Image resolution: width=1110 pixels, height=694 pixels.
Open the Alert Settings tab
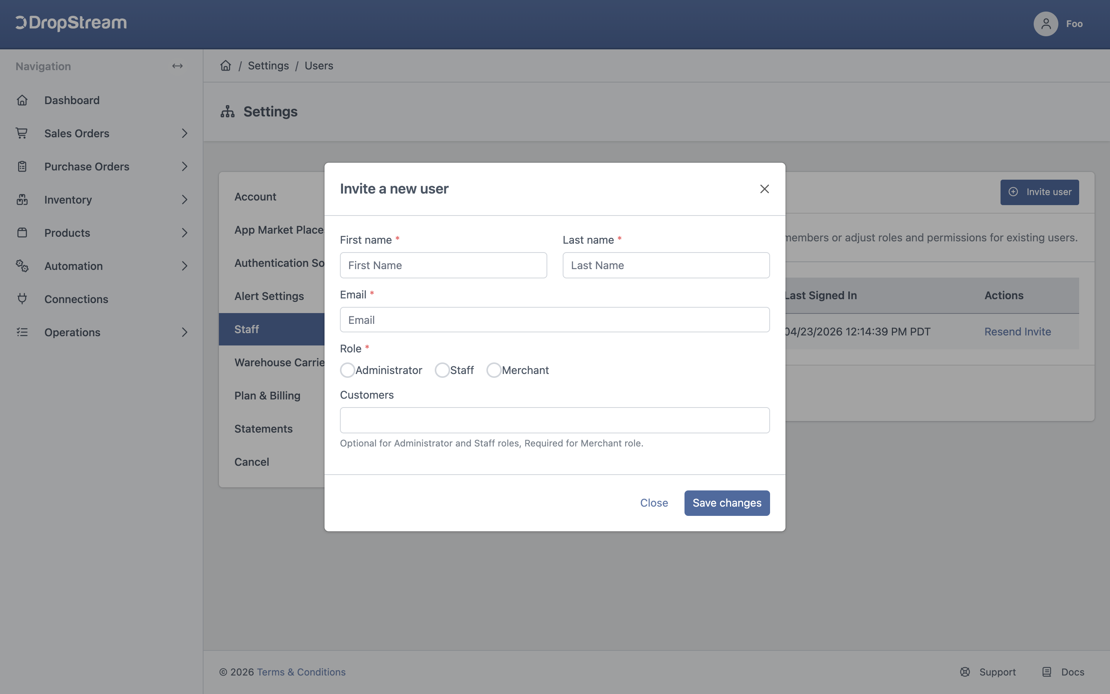click(x=272, y=296)
